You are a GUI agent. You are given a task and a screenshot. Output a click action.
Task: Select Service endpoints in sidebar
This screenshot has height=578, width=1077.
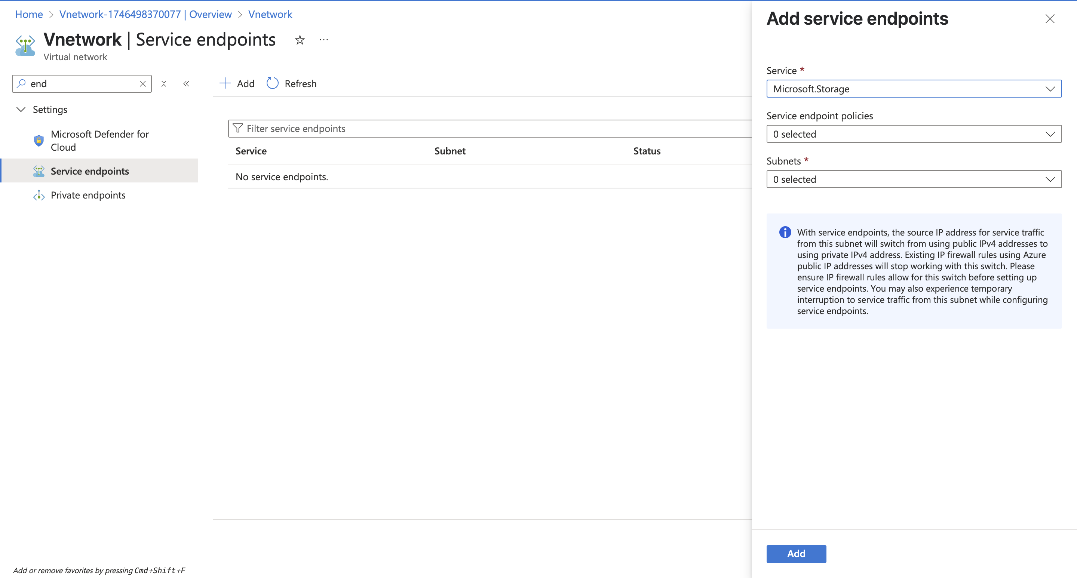[x=99, y=171]
